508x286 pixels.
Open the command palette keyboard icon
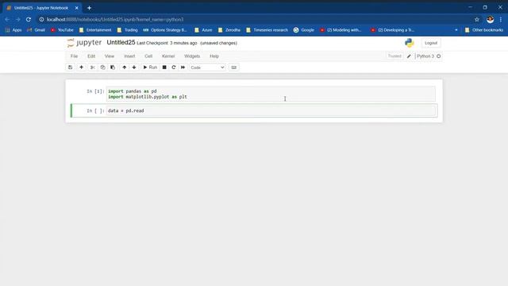[234, 68]
